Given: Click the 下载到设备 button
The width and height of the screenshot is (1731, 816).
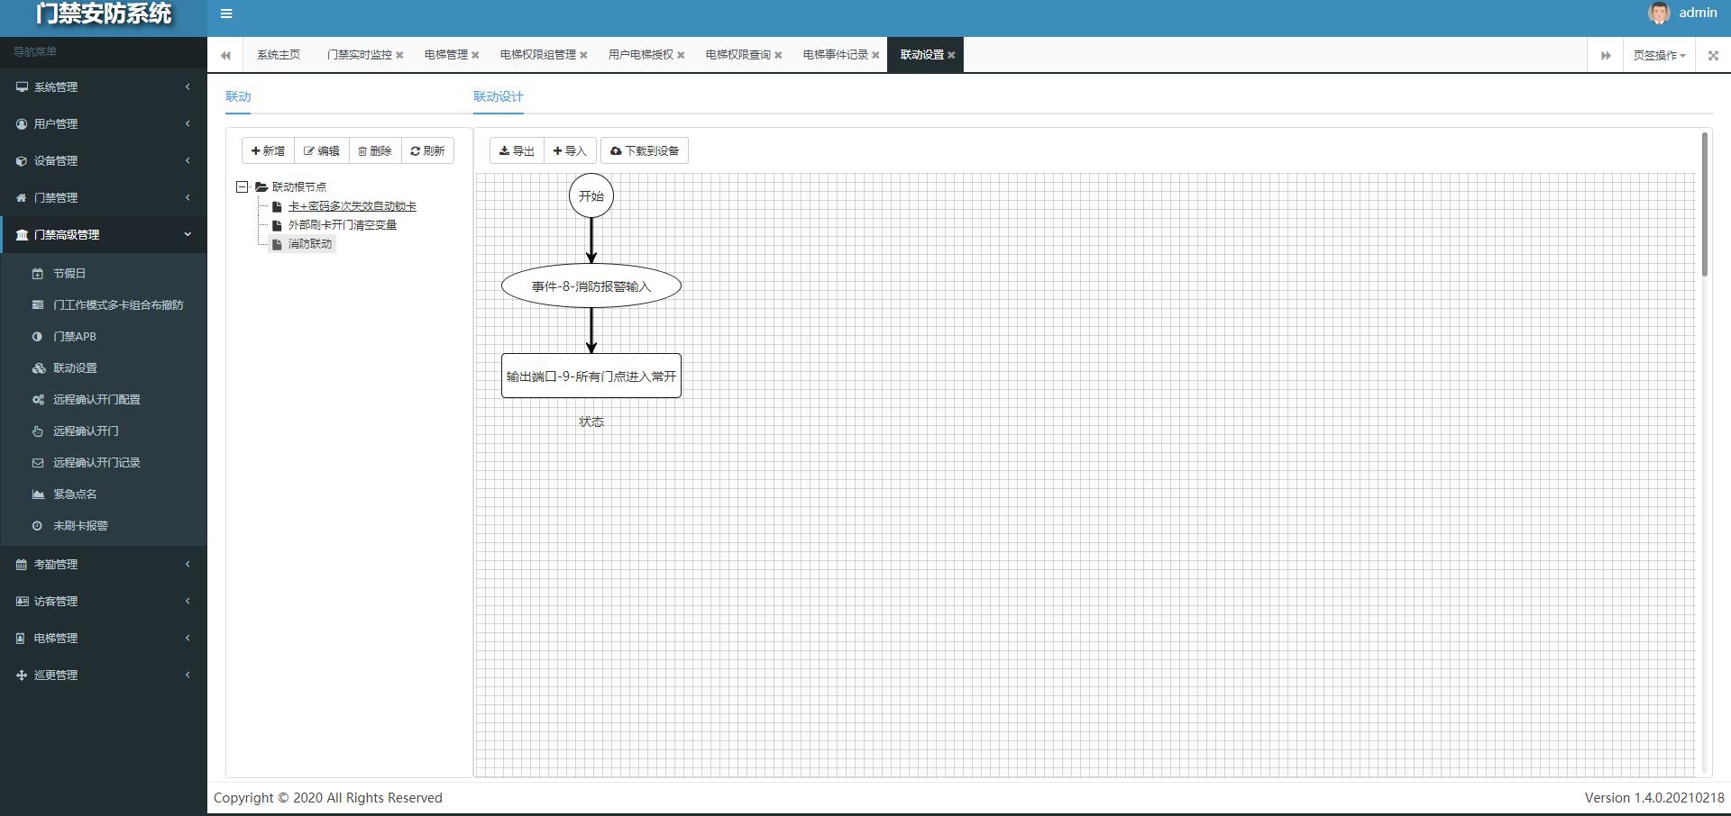Looking at the screenshot, I should tap(645, 151).
